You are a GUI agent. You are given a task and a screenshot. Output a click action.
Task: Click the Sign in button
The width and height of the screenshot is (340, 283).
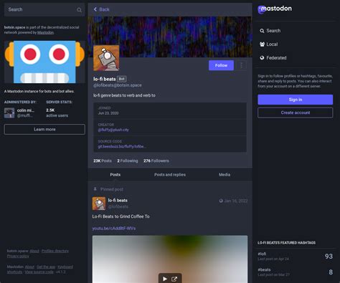click(x=296, y=100)
